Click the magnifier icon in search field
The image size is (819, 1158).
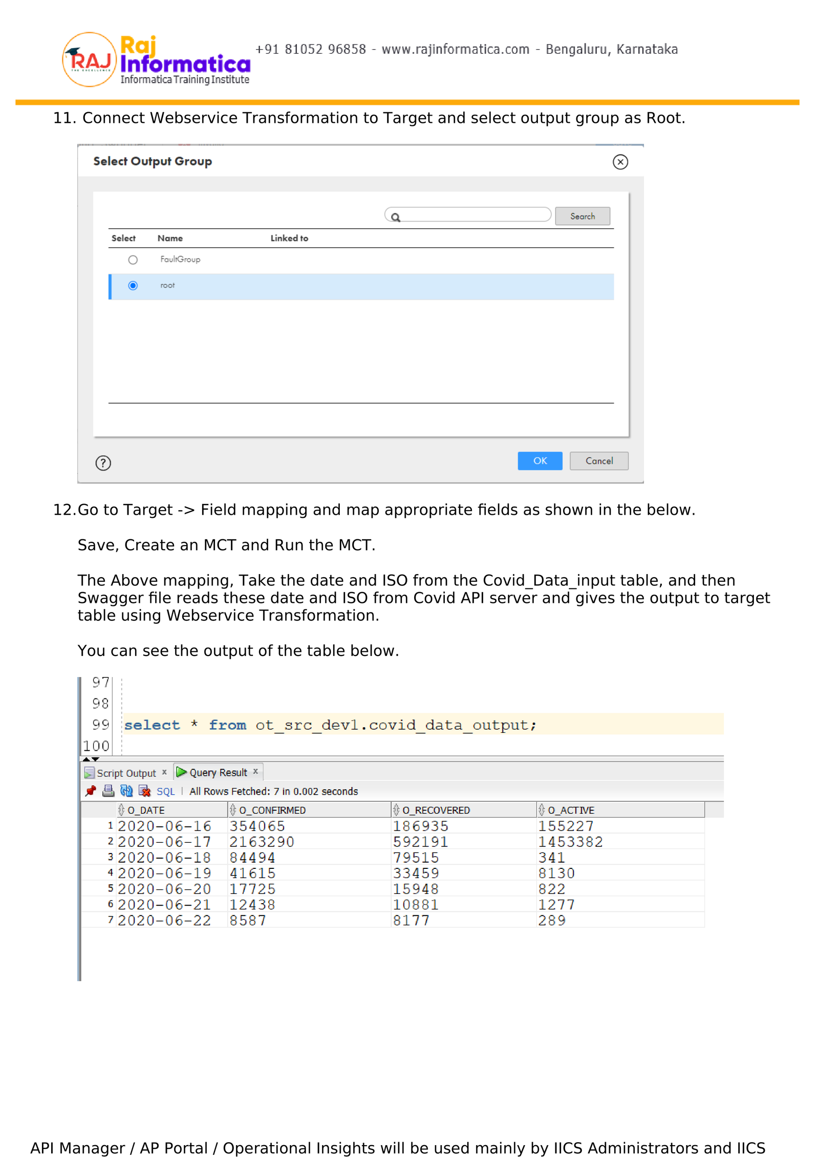[396, 217]
